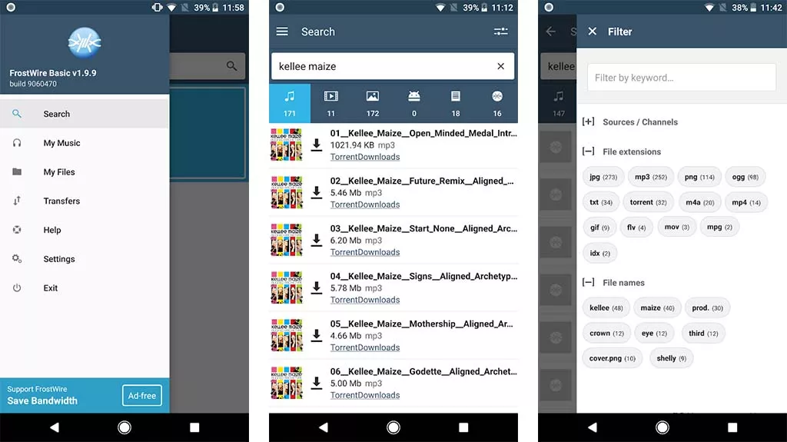Image resolution: width=787 pixels, height=442 pixels.
Task: Tap the Ad-free button
Action: click(142, 396)
